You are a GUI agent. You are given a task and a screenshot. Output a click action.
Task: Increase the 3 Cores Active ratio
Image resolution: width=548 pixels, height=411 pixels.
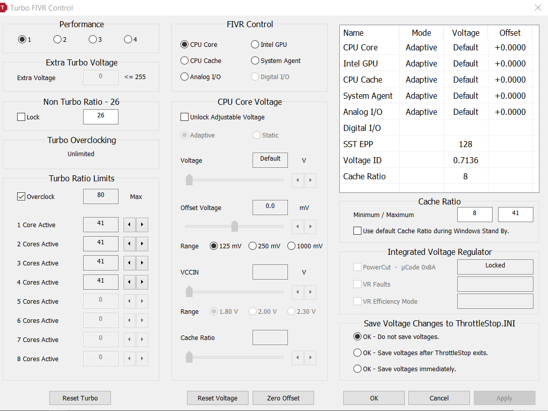click(x=142, y=263)
